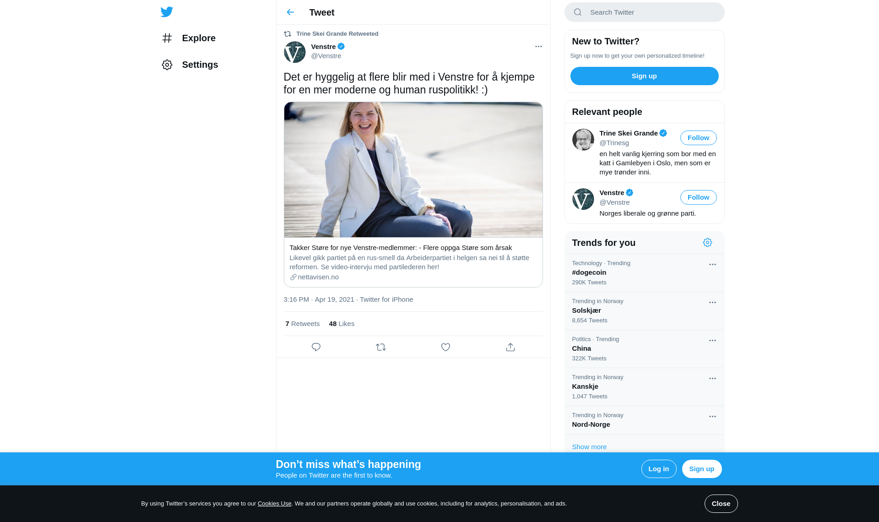The height and width of the screenshot is (522, 879).
Task: Click @Trinesg handle
Action: click(x=614, y=143)
